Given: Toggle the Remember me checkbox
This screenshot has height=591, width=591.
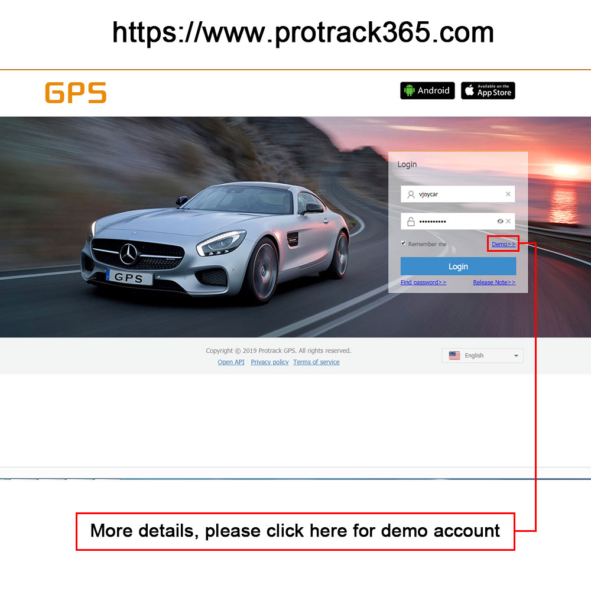Looking at the screenshot, I should point(403,243).
